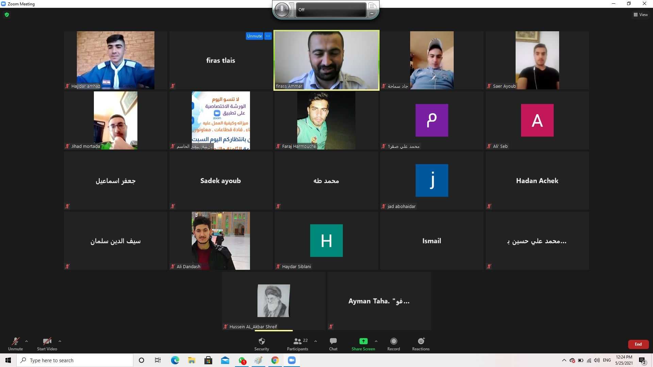The height and width of the screenshot is (367, 653).
Task: Expand share options arrow beside Share Screen
Action: [376, 341]
